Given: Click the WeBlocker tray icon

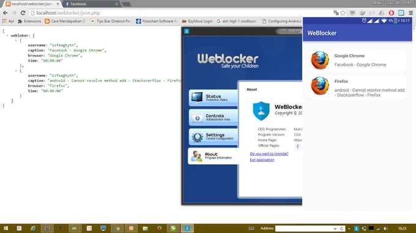Looking at the screenshot, I should tap(357, 229).
